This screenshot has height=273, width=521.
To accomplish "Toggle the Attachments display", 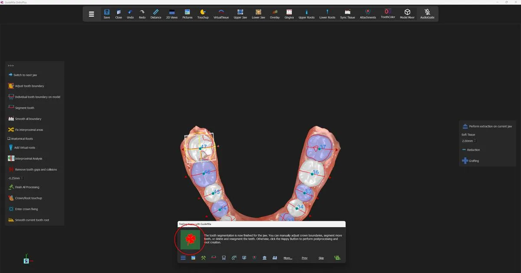I will tap(368, 14).
